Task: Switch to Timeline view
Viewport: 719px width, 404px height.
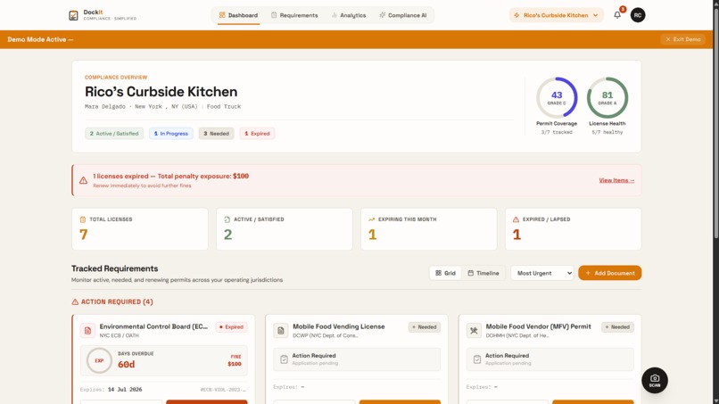Action: [483, 273]
